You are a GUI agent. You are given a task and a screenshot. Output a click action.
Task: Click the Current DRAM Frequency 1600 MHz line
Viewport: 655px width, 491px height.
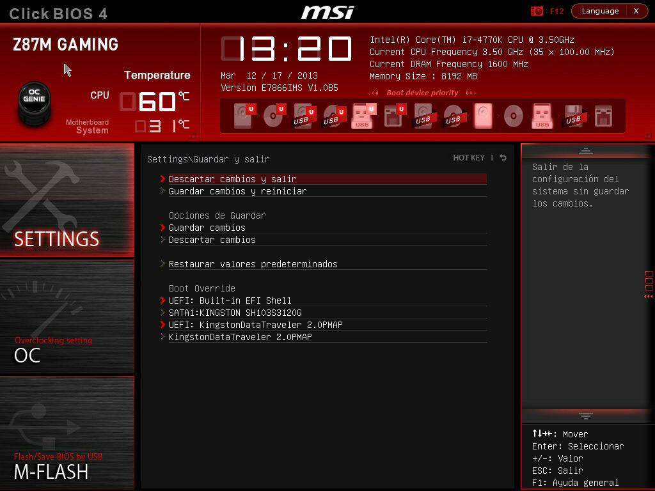449,64
